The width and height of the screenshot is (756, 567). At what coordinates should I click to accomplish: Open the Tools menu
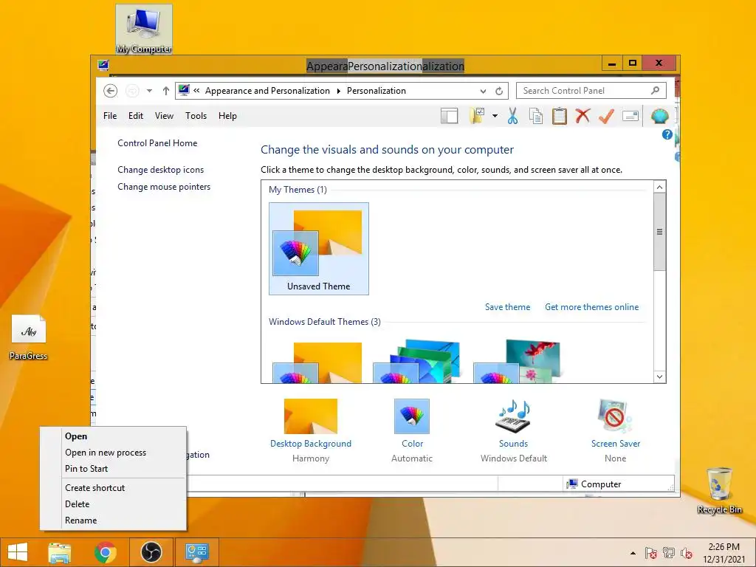(x=196, y=116)
